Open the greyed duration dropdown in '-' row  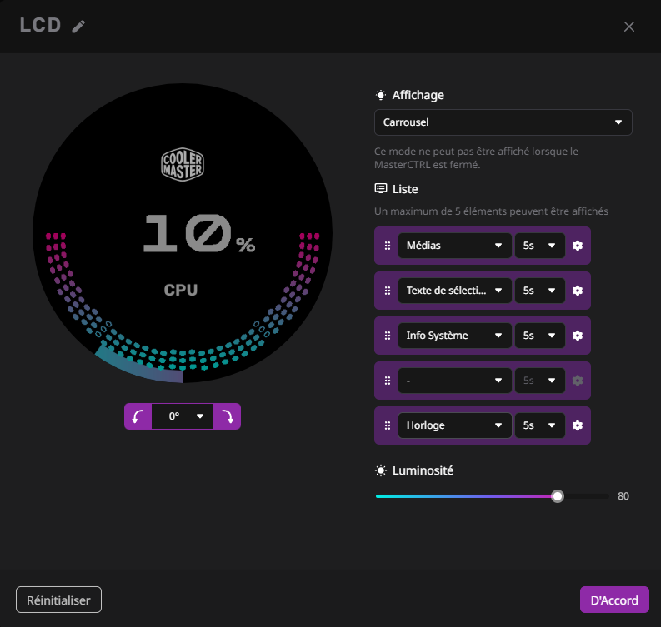click(539, 381)
